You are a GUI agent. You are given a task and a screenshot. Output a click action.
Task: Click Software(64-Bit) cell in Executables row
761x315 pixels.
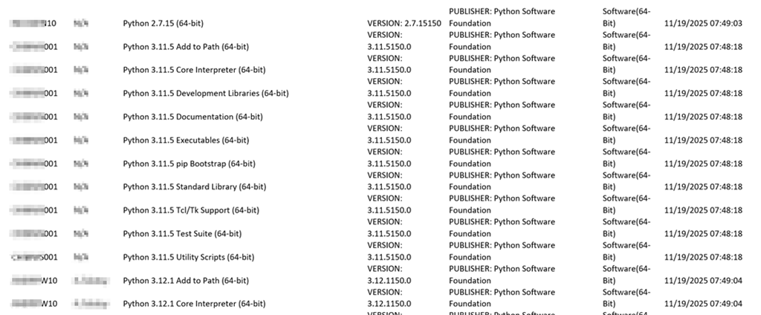626,134
